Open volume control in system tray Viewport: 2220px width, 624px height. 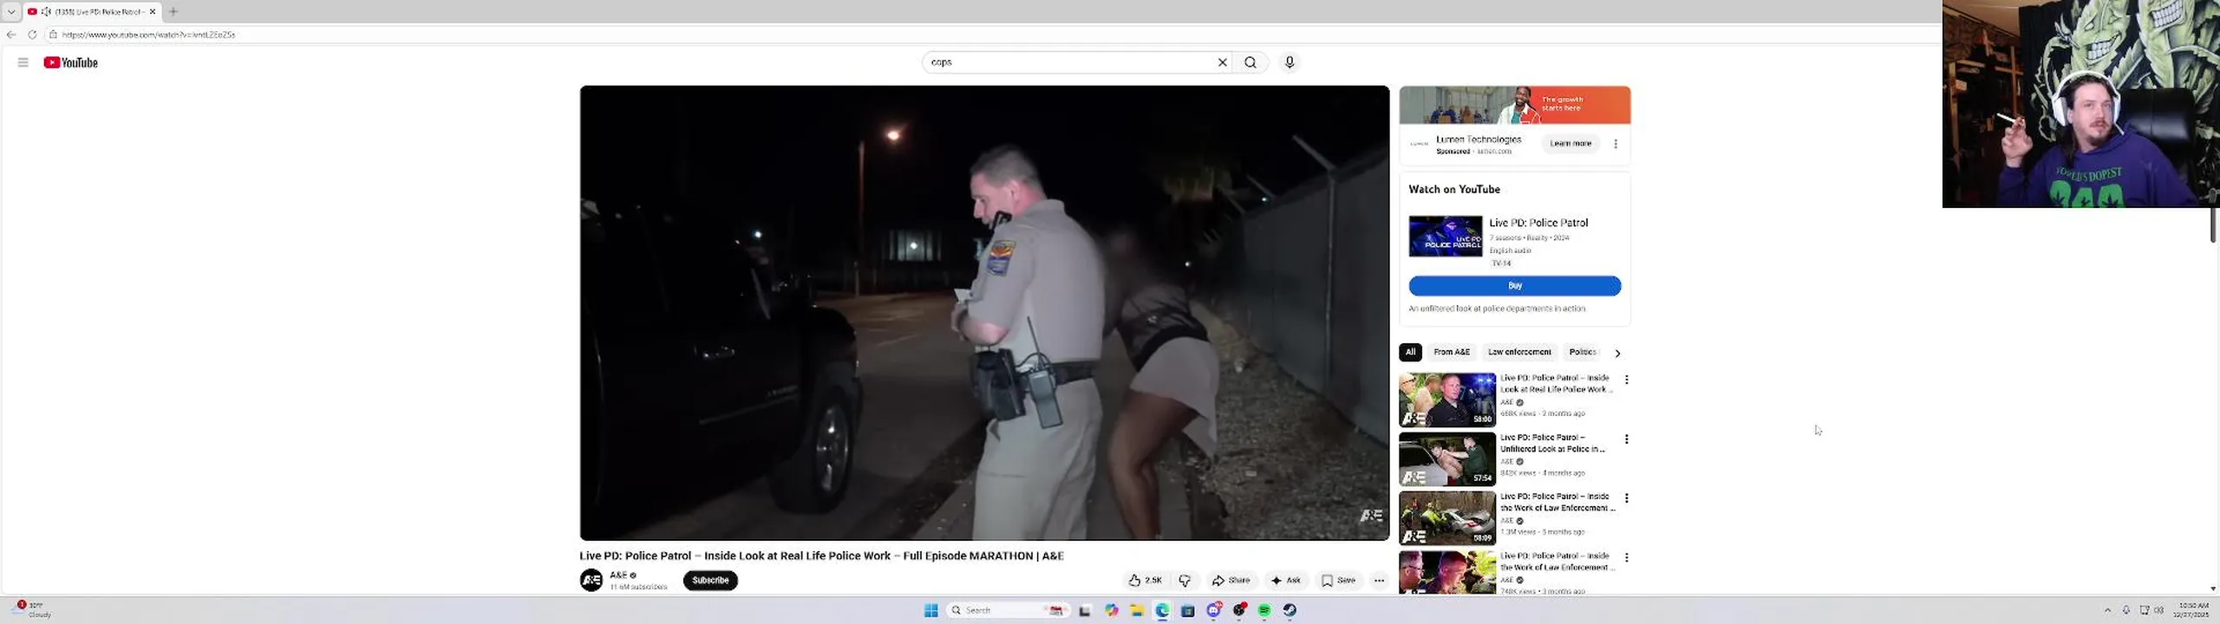(x=2158, y=610)
